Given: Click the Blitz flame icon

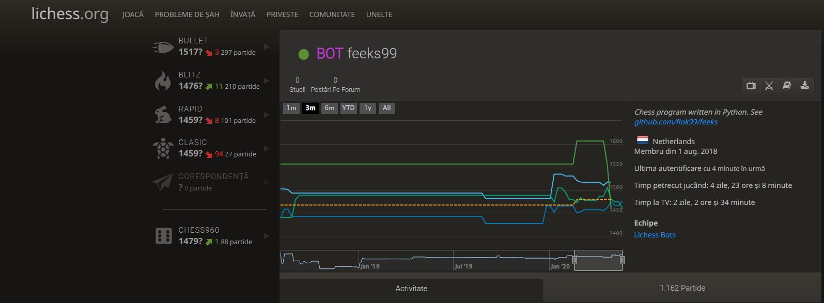Looking at the screenshot, I should pos(163,81).
